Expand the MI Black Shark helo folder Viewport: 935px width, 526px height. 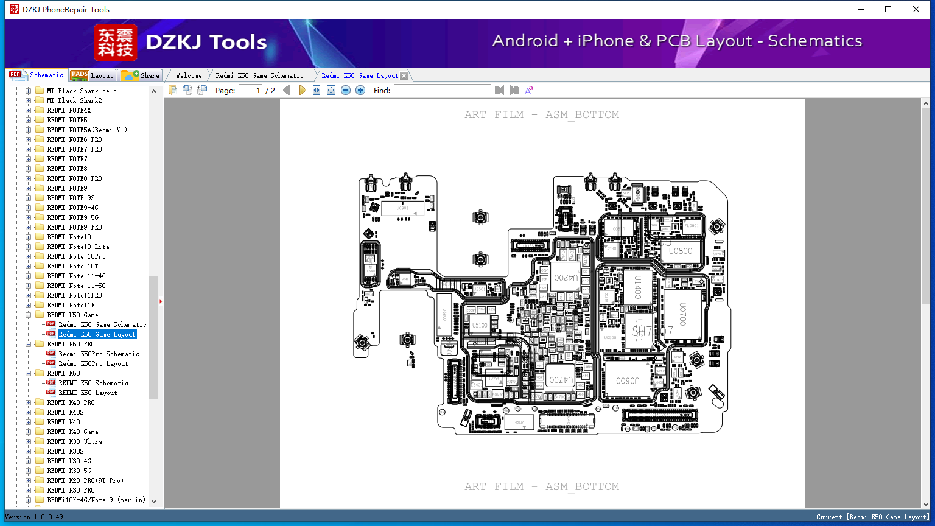pyautogui.click(x=28, y=91)
